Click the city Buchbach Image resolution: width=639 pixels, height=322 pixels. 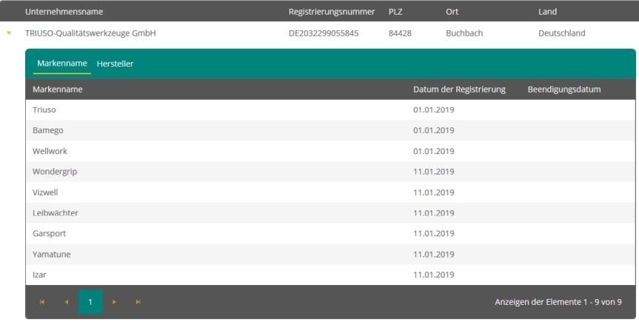point(464,33)
